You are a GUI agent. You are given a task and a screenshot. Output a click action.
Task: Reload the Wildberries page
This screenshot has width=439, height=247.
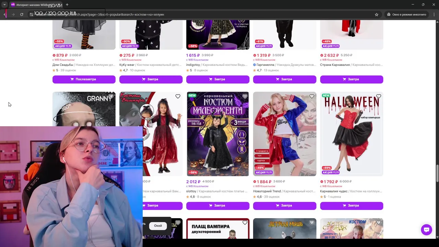[x=22, y=14]
